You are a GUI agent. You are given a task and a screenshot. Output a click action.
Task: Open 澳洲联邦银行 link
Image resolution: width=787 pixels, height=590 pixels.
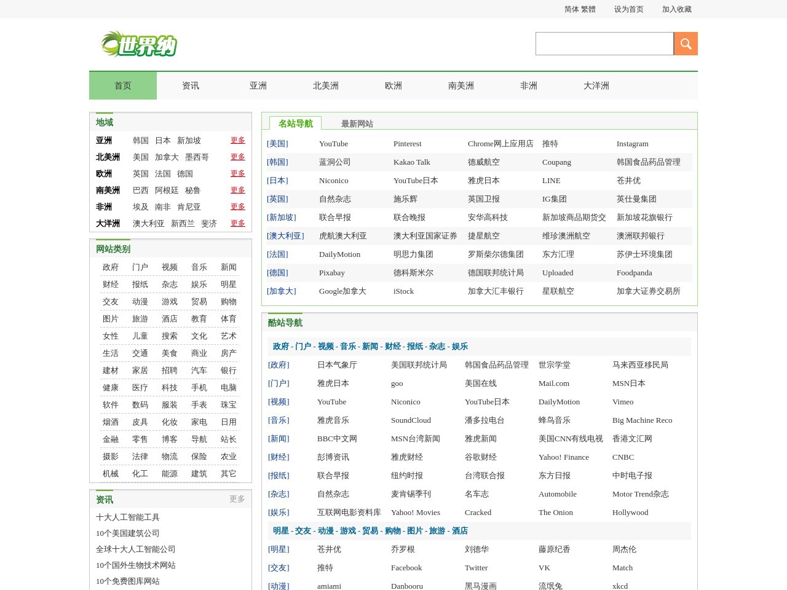click(641, 236)
